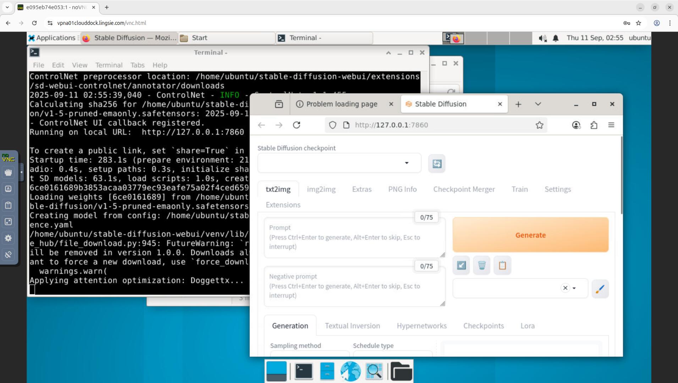Apply styles using the clipboard icon
Screen dimensions: 678x383
(x=502, y=265)
